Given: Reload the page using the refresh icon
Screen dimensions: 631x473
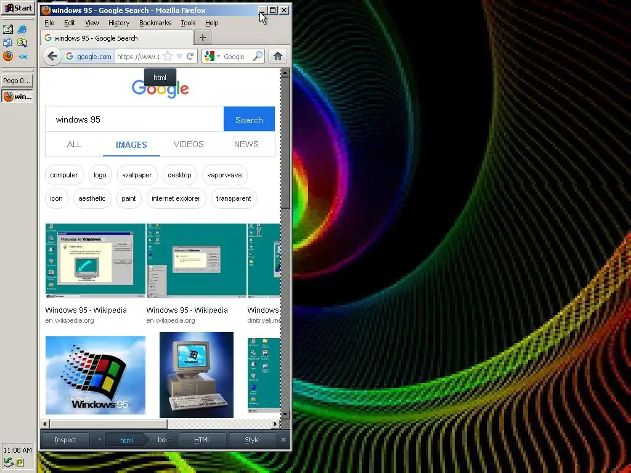Looking at the screenshot, I should tap(190, 56).
